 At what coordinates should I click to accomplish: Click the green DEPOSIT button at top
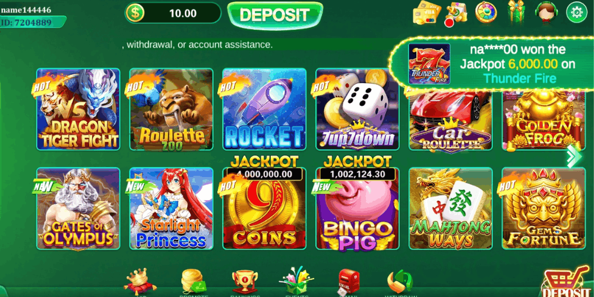[274, 15]
